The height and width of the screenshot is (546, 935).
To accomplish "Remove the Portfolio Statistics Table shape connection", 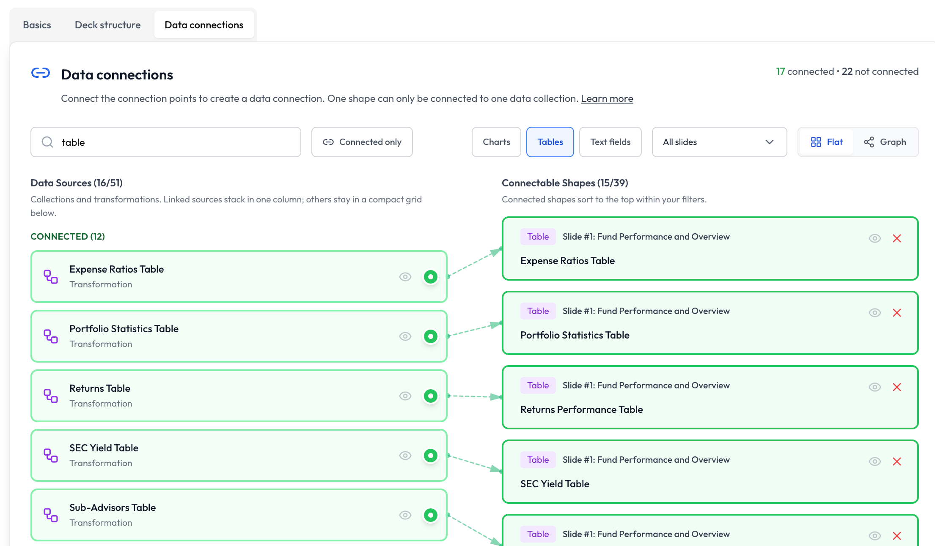I will tap(897, 313).
